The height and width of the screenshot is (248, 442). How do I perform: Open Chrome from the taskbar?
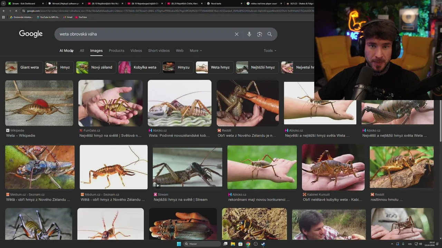pos(248,244)
